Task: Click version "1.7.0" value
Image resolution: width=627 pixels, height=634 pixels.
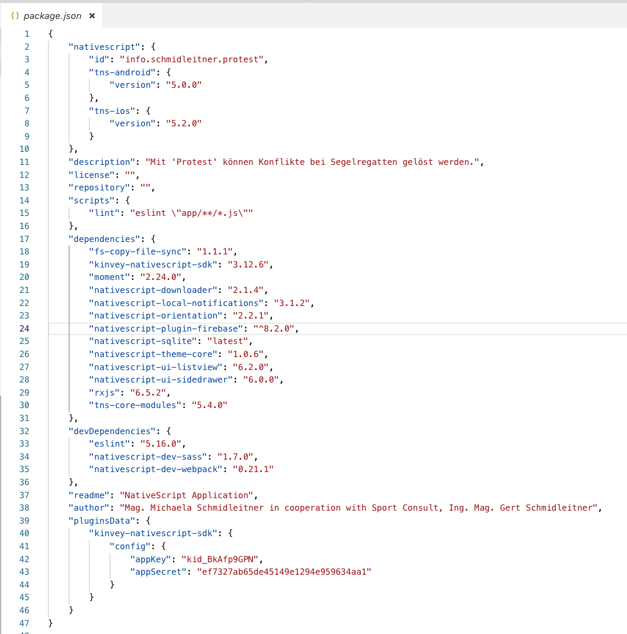Action: pyautogui.click(x=235, y=457)
